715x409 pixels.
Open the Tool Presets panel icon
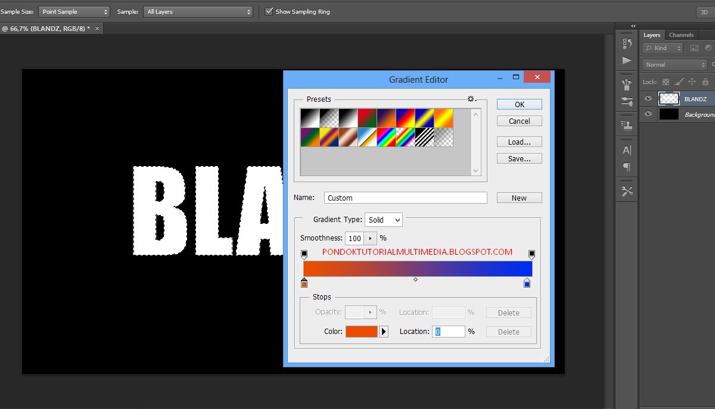[626, 84]
